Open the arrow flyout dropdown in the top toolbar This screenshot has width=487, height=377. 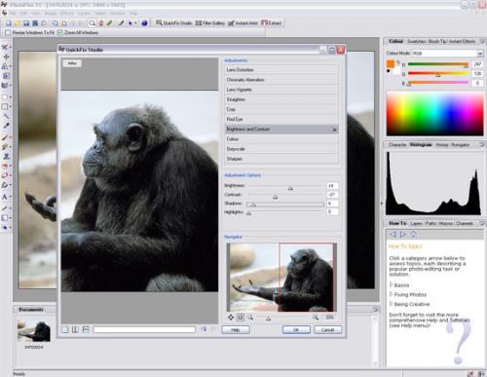[135, 23]
